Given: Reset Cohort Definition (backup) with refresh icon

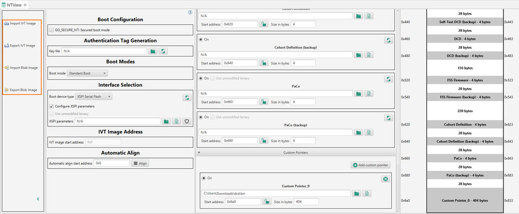Looking at the screenshot, I should tap(388, 40).
